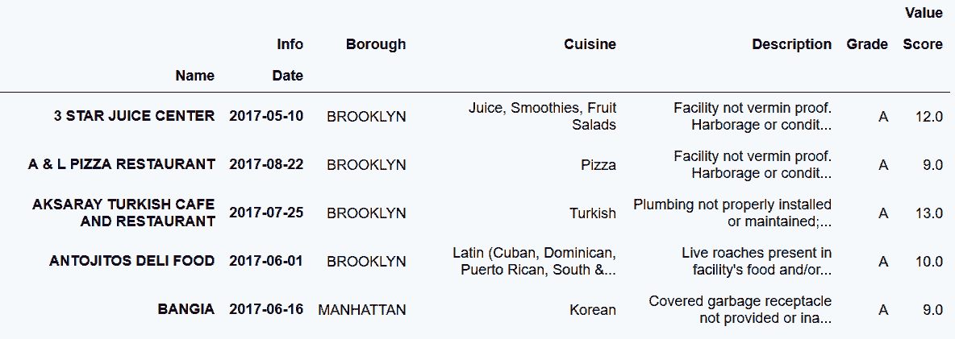Viewport: 955px width, 339px height.
Task: Click the Description column header
Action: pos(791,44)
